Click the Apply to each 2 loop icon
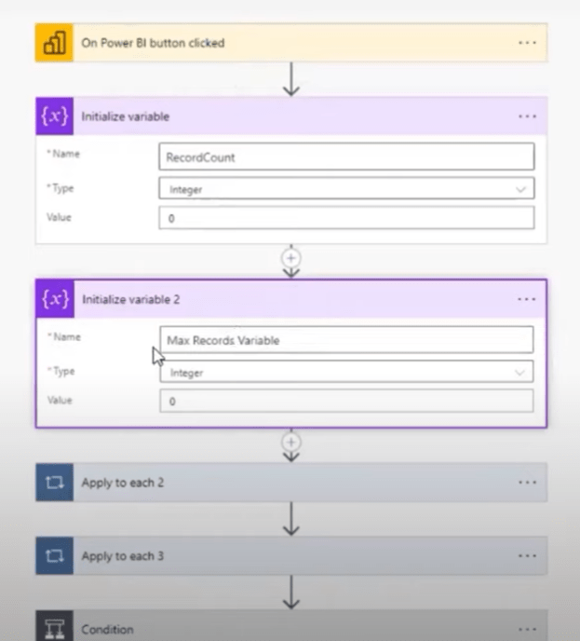Viewport: 580px width, 641px height. 54,483
